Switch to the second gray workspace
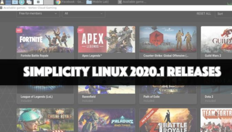Image resolution: width=232 pixels, height=132 pixels. coord(49,2)
